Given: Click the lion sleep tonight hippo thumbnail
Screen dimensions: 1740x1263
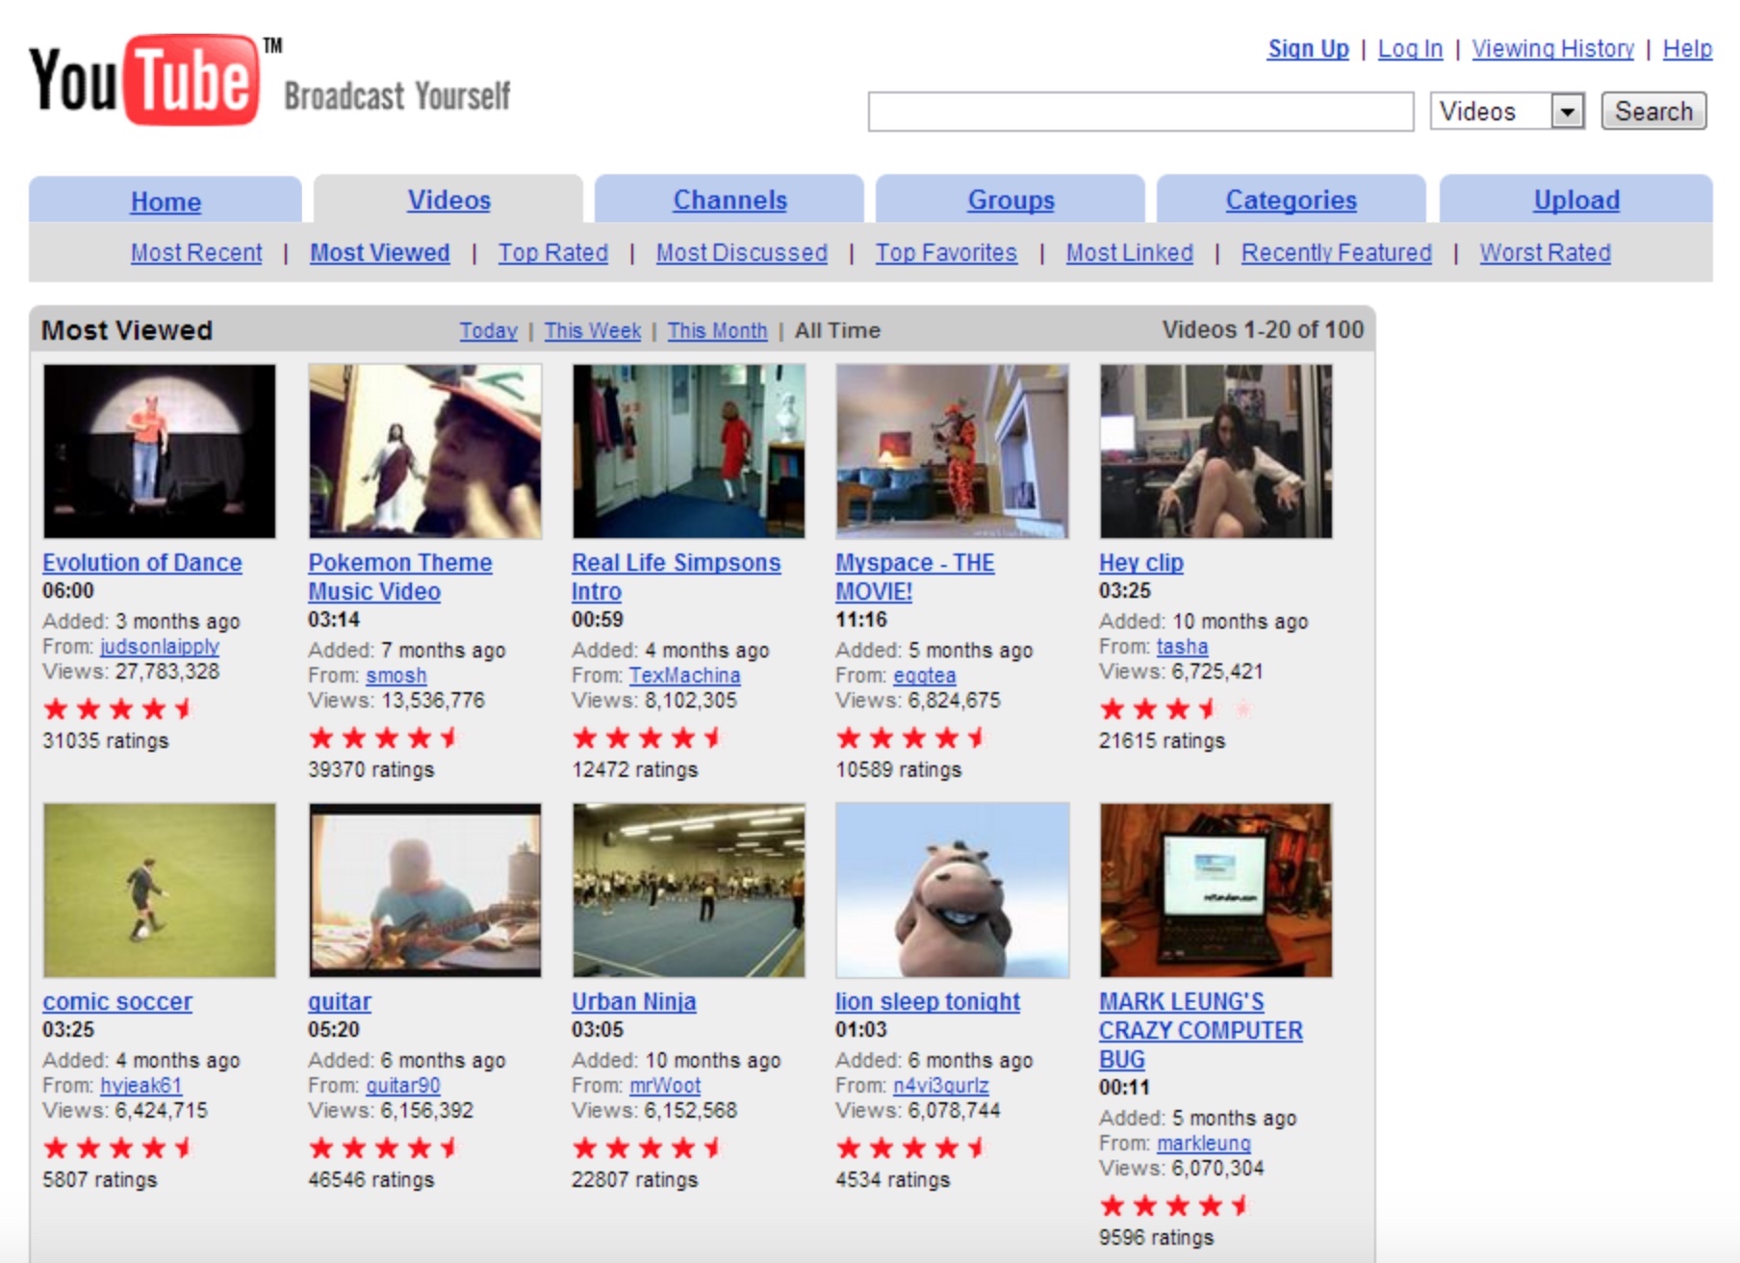Looking at the screenshot, I should (x=952, y=890).
